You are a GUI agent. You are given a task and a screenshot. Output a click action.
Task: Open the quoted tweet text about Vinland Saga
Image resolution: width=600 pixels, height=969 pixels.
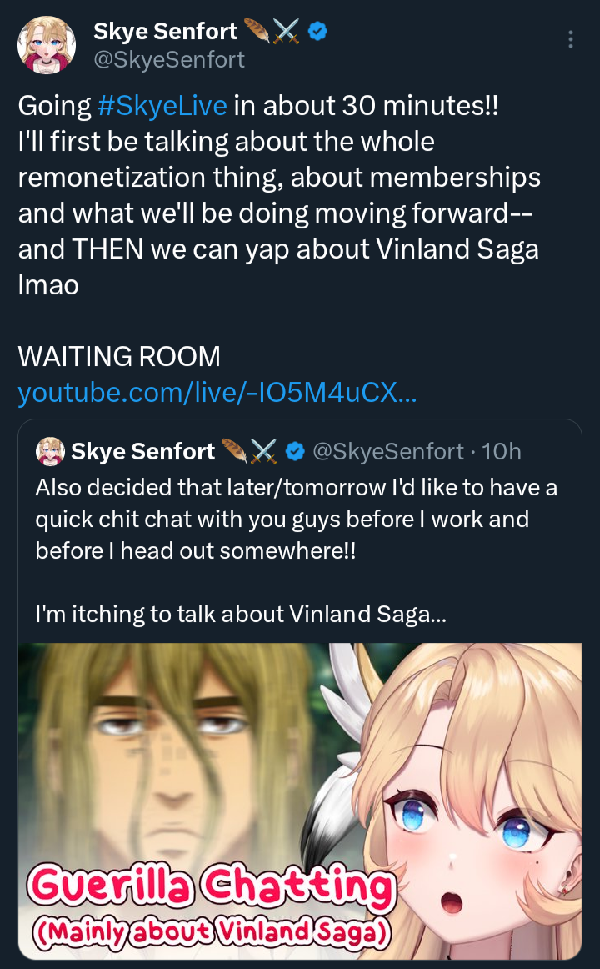tap(297, 550)
